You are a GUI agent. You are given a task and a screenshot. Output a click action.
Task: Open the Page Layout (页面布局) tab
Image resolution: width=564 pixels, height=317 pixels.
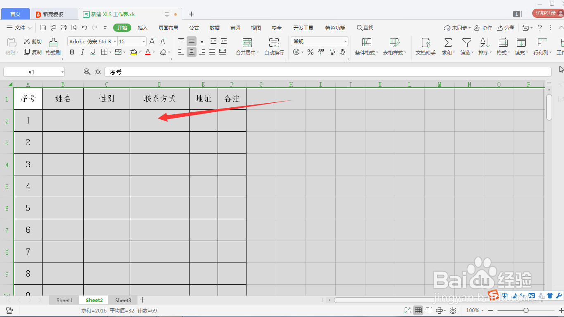[x=168, y=28]
